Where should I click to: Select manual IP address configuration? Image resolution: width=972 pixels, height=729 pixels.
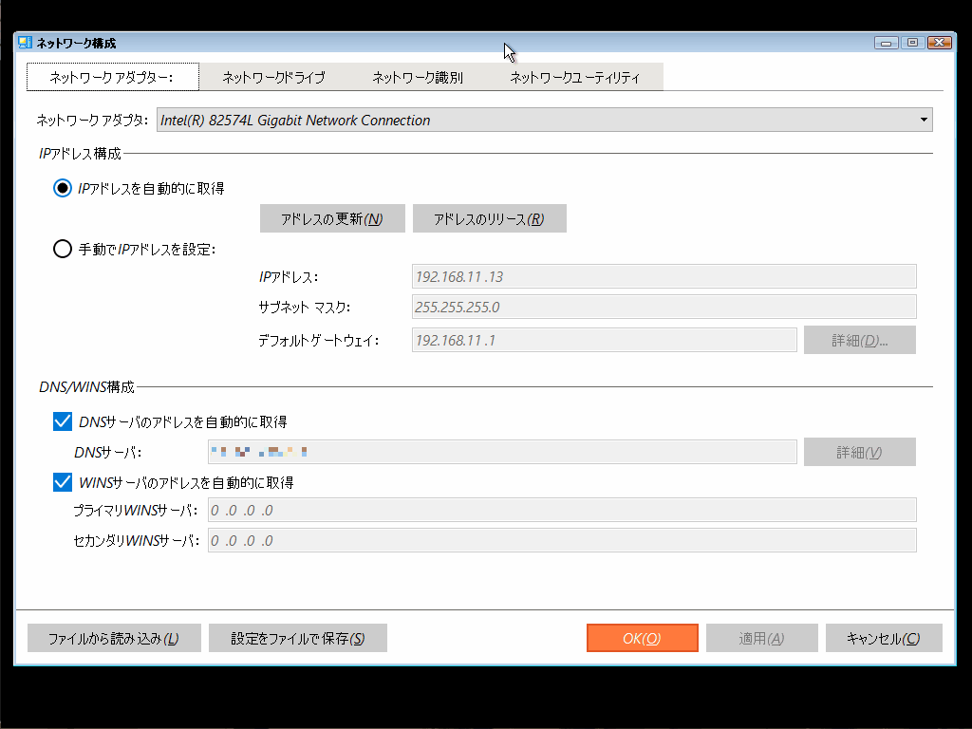(x=63, y=249)
